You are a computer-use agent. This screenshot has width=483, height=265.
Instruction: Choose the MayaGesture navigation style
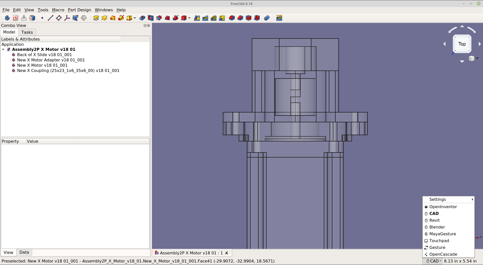pyautogui.click(x=449, y=234)
